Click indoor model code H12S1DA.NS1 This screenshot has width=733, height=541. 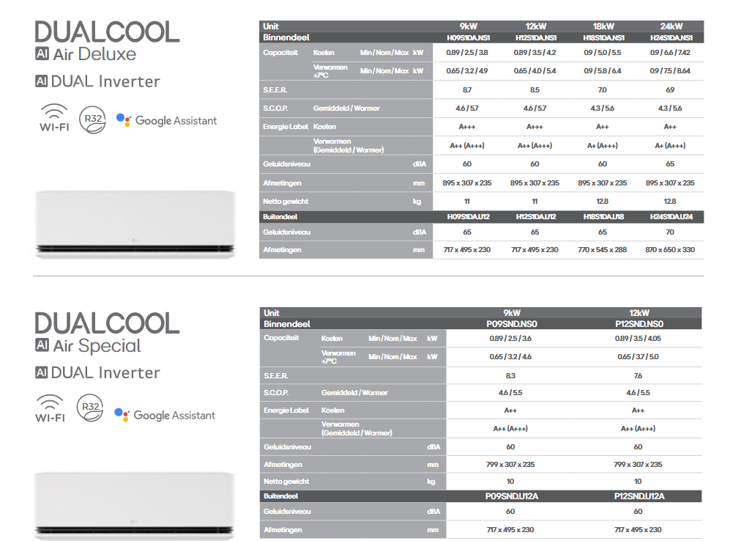536,38
